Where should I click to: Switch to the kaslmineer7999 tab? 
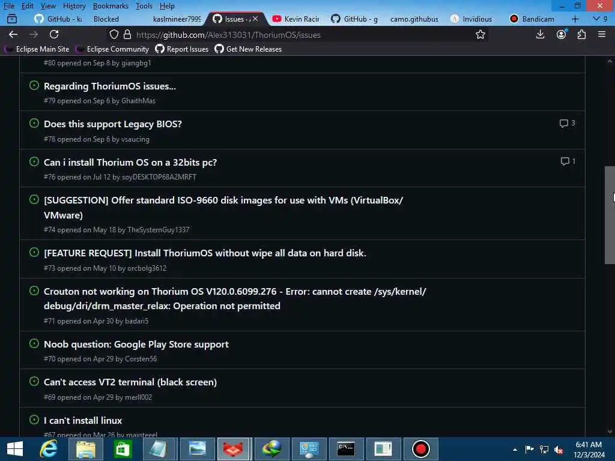[177, 19]
